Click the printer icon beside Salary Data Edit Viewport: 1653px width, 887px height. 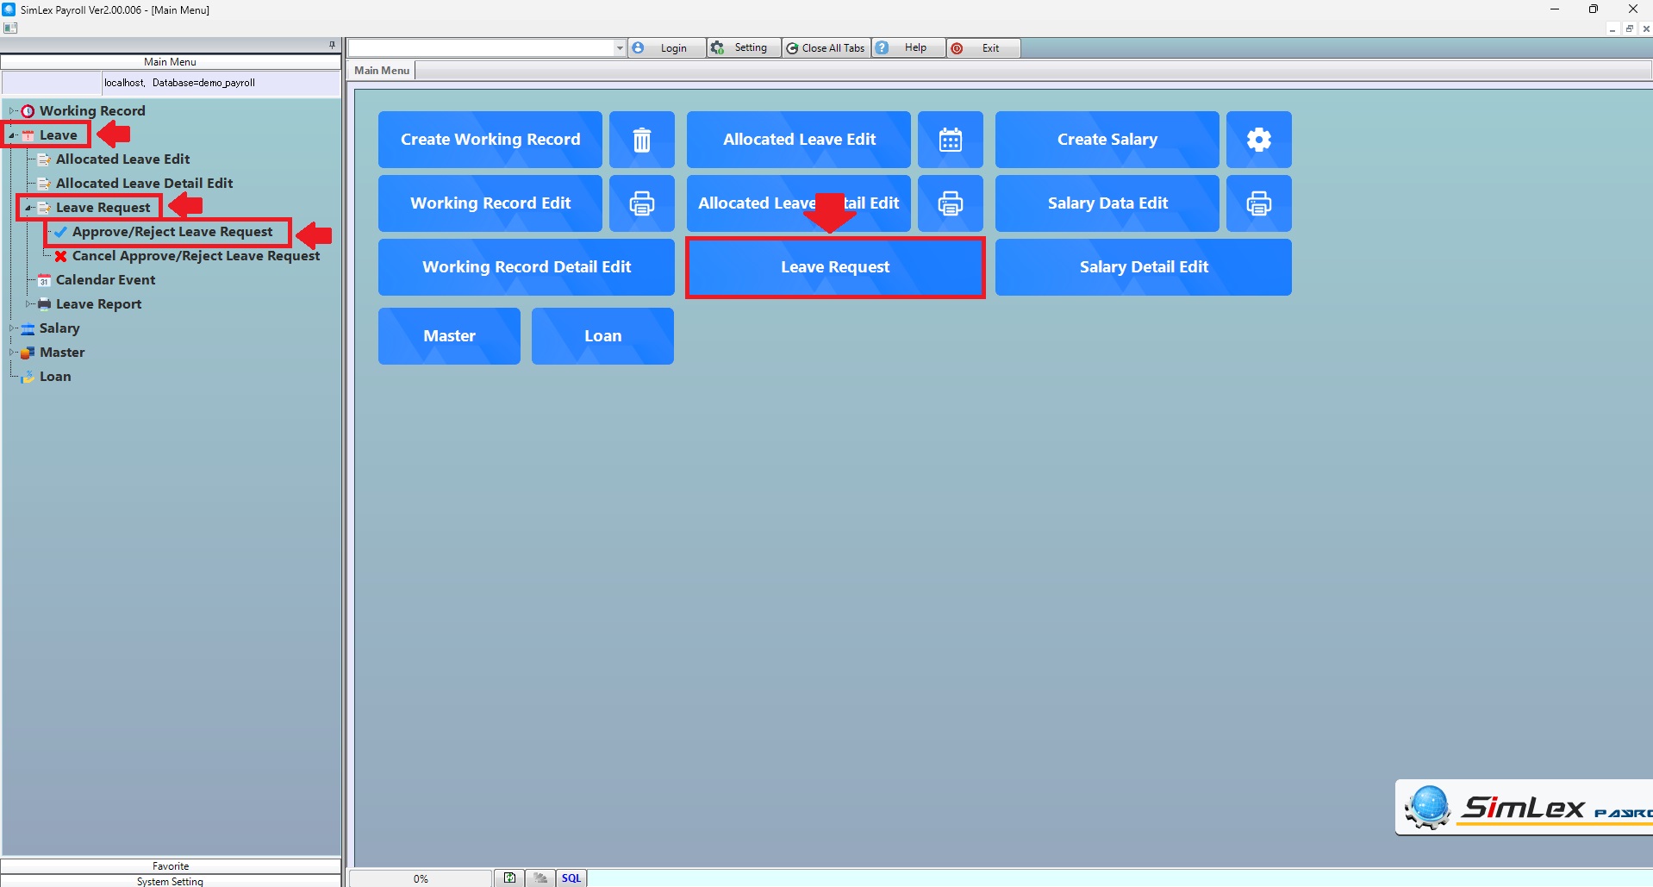click(x=1258, y=203)
